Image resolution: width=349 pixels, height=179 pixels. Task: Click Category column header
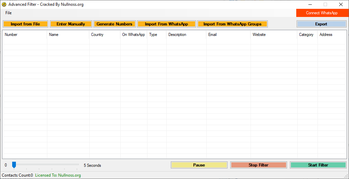coord(307,35)
